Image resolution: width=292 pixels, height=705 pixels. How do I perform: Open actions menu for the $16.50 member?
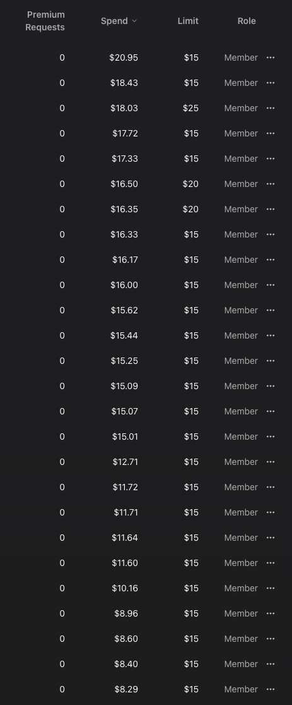[271, 184]
